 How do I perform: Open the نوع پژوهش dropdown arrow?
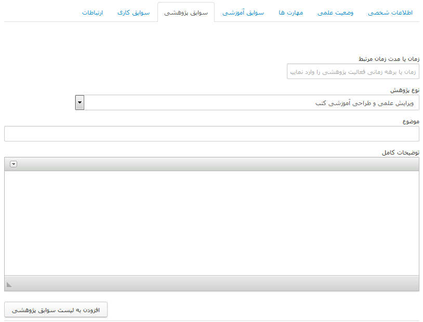[80, 102]
